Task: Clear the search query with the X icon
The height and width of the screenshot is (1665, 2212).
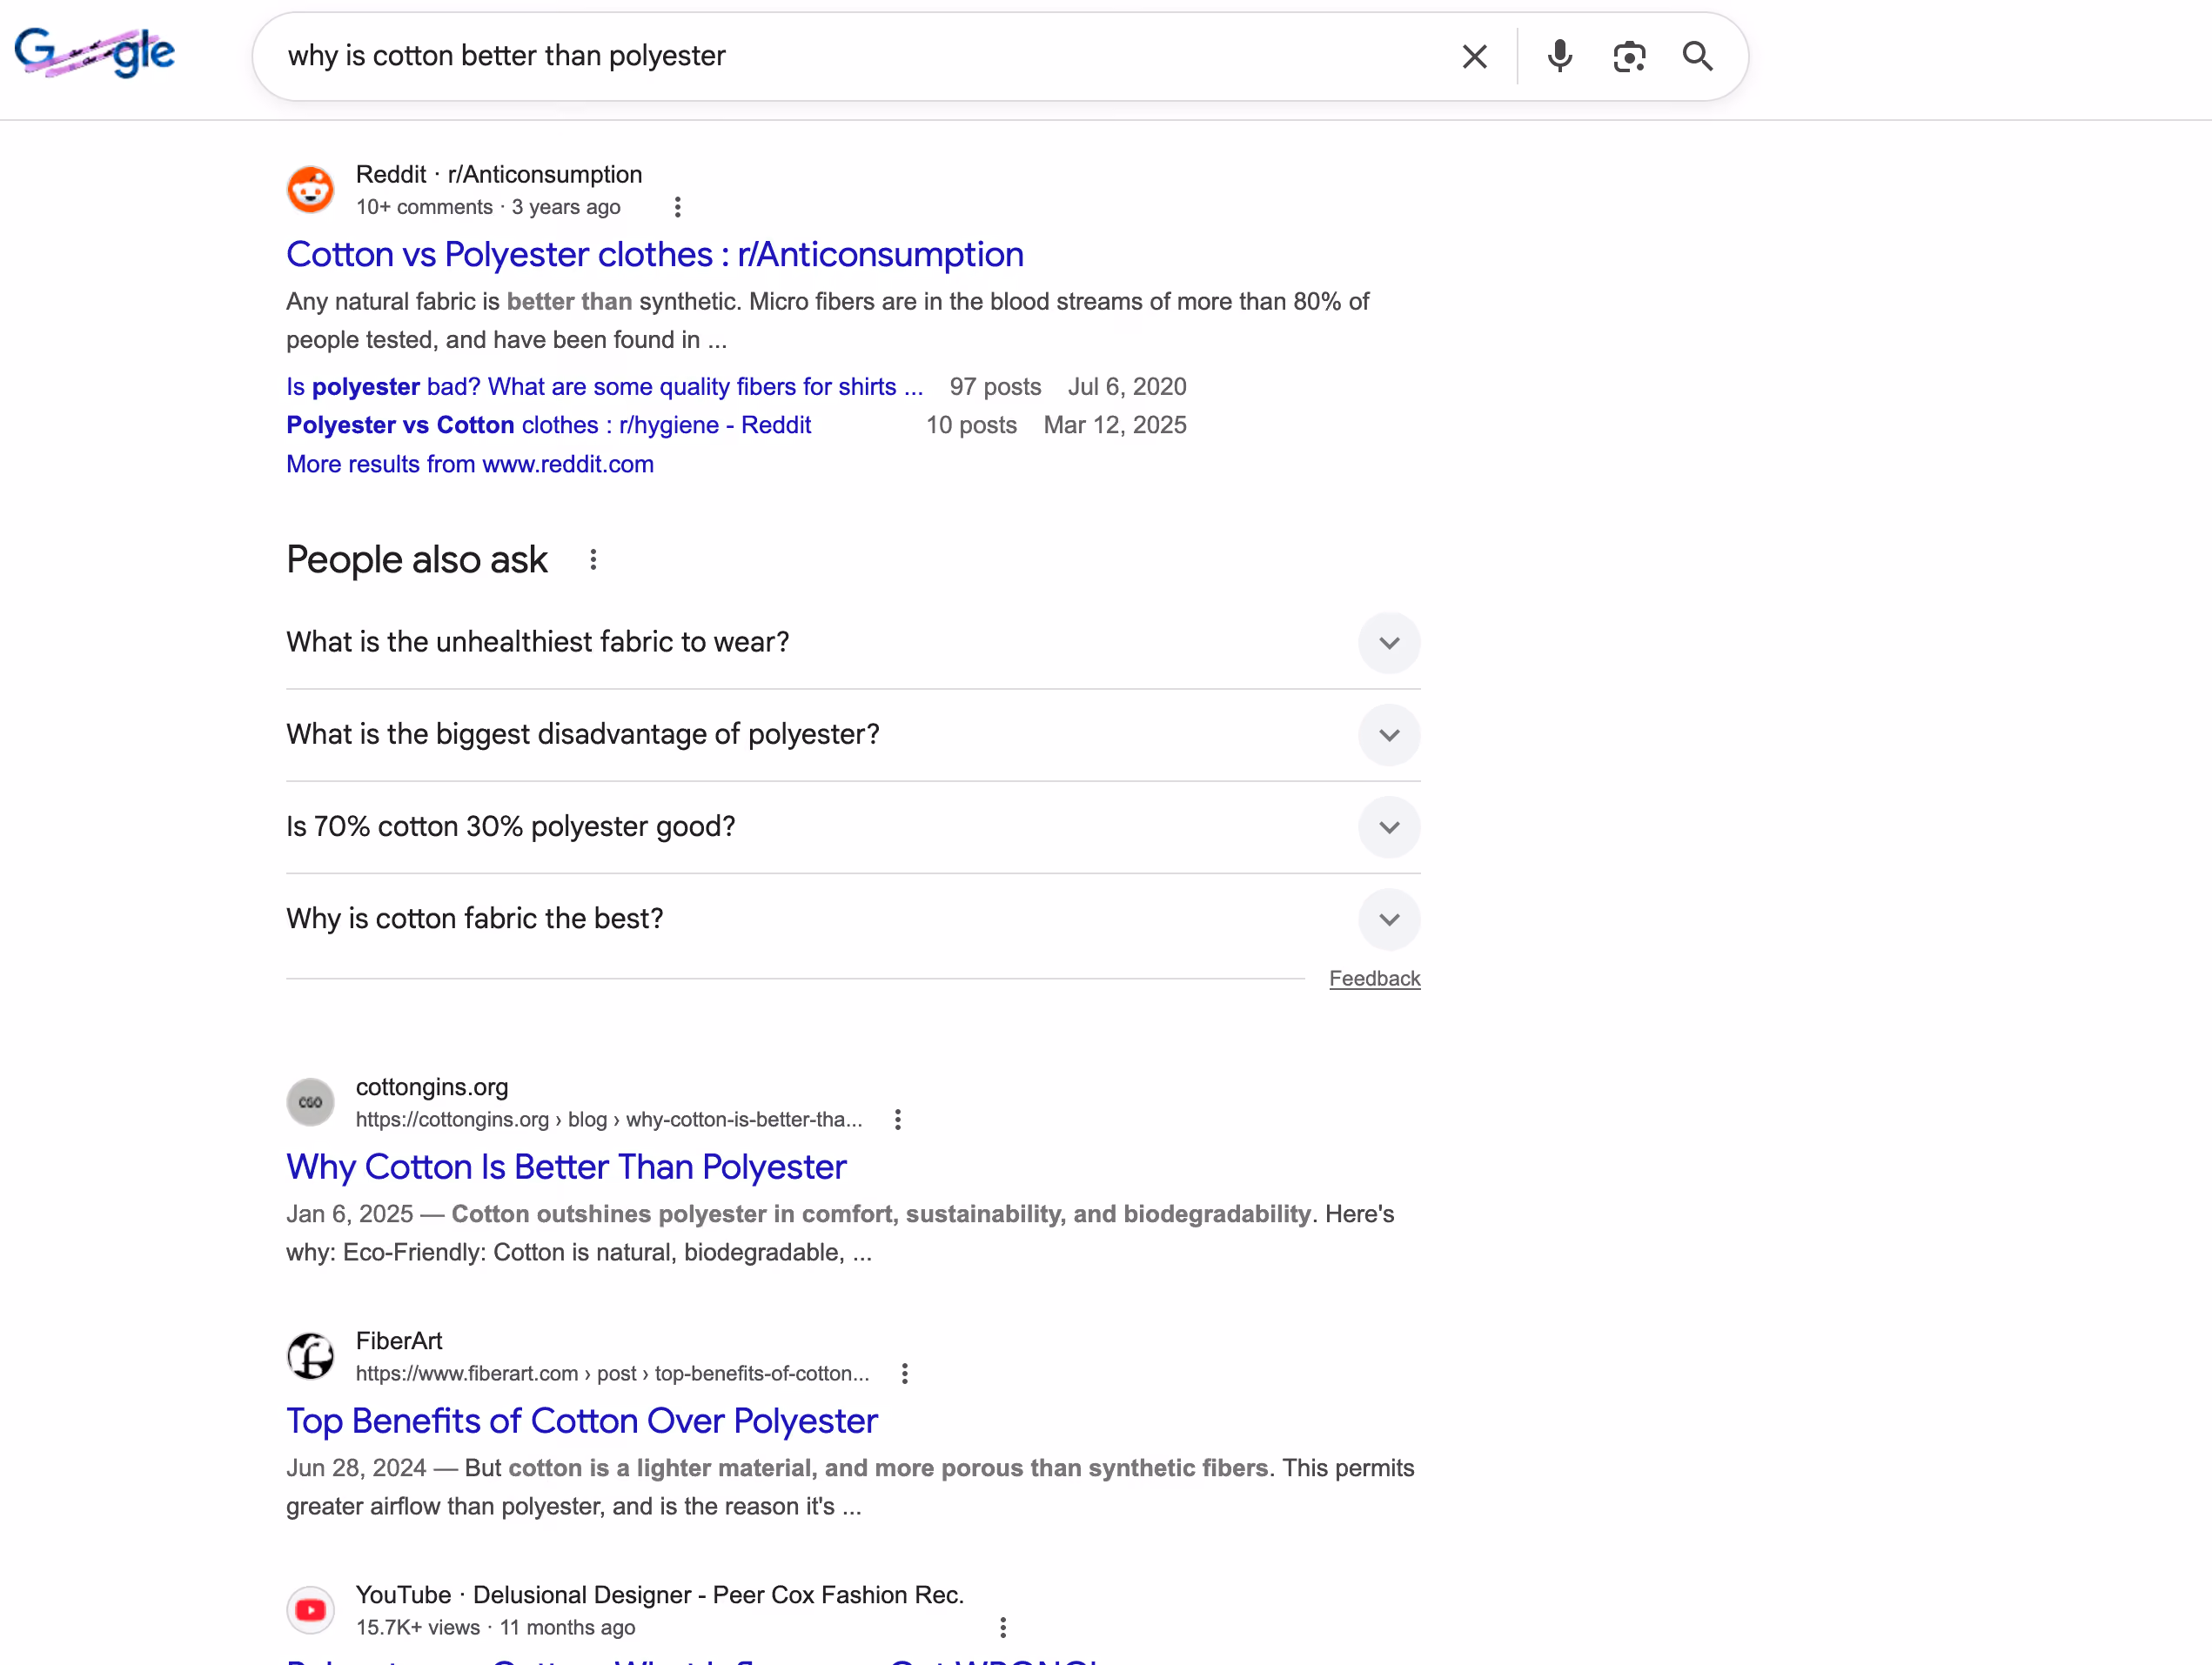Action: point(1474,57)
